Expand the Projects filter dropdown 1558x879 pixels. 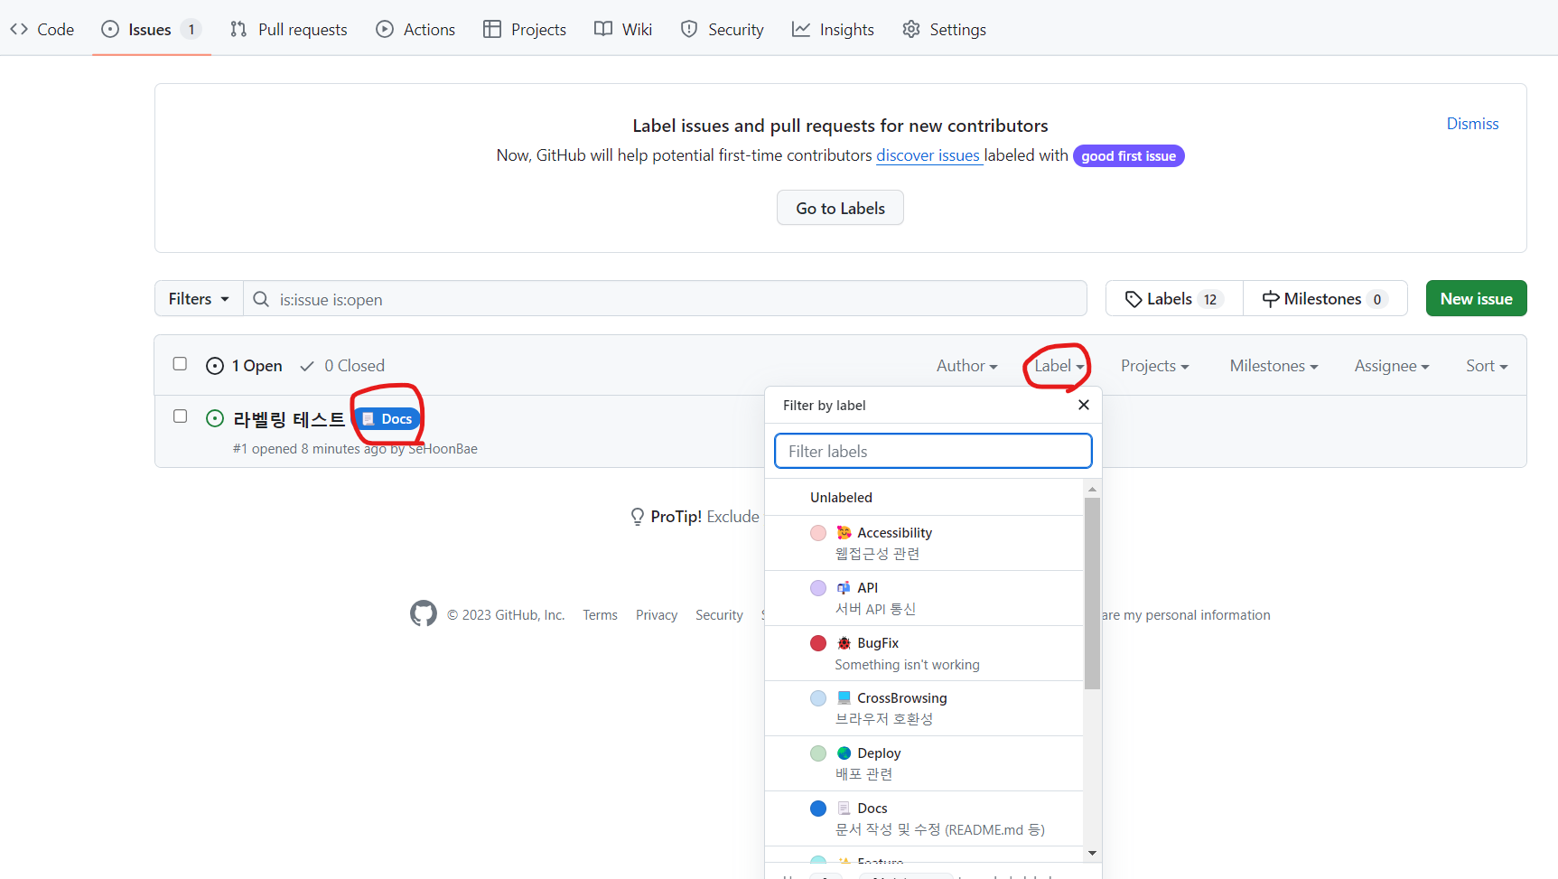(x=1154, y=365)
